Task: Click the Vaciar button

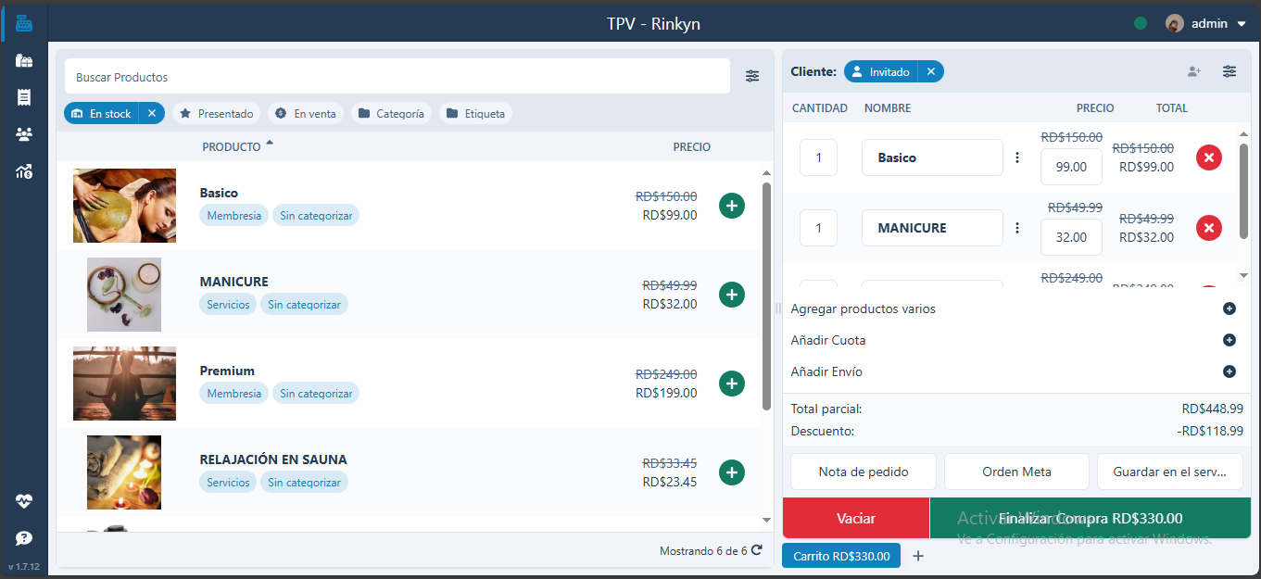Action: [855, 518]
